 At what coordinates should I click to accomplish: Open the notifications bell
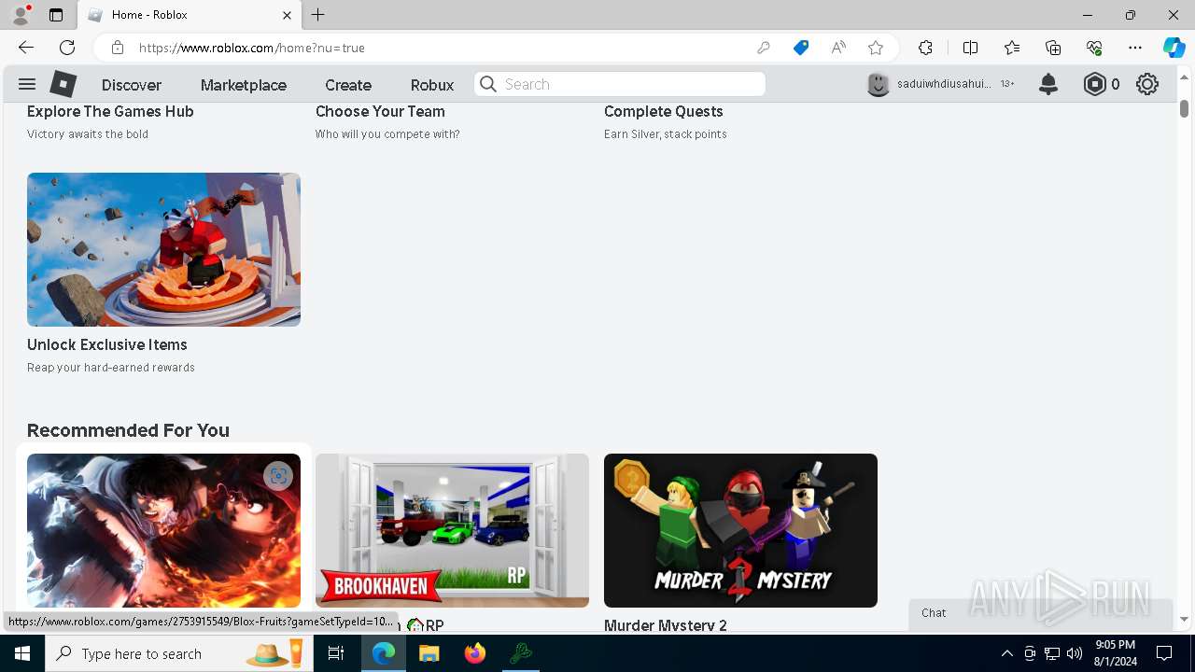1048,84
